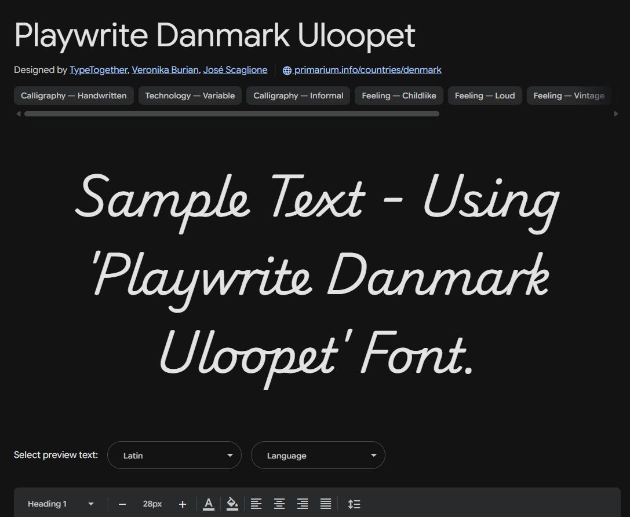Justify the preview text

pyautogui.click(x=326, y=504)
